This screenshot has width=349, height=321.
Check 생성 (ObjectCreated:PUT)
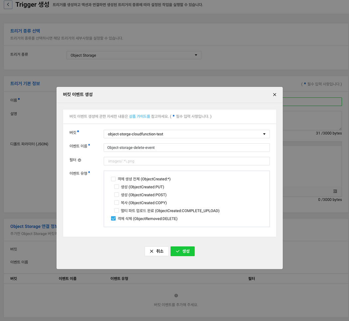(117, 187)
